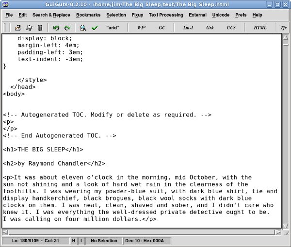Click the vertical scrollbar up arrow

[x=286, y=37]
